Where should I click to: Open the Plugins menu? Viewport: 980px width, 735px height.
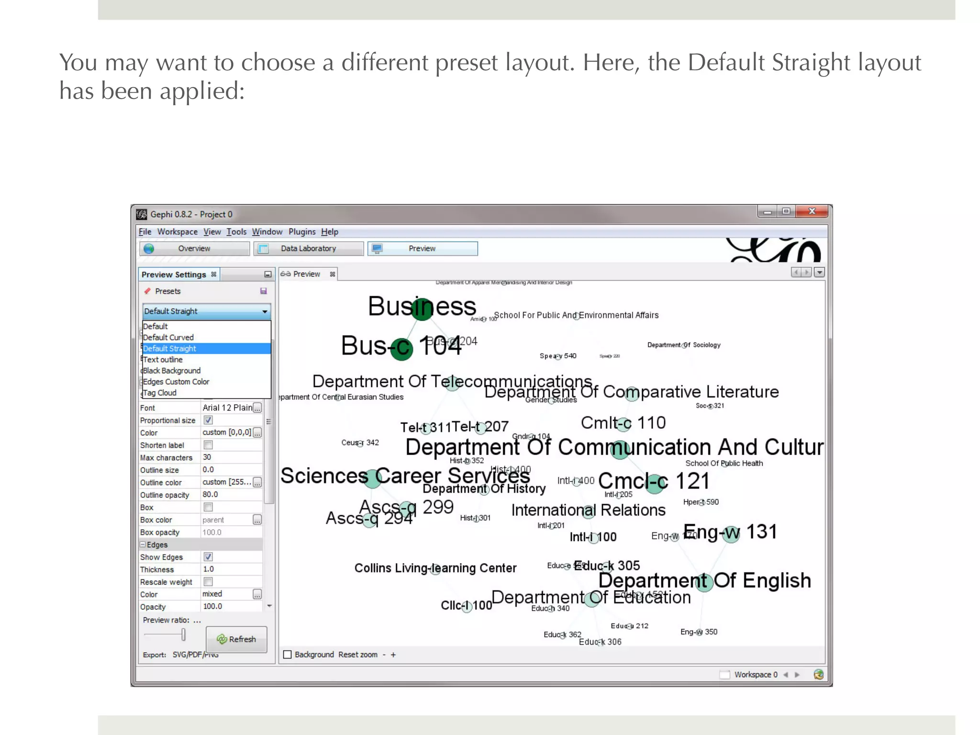pos(302,232)
